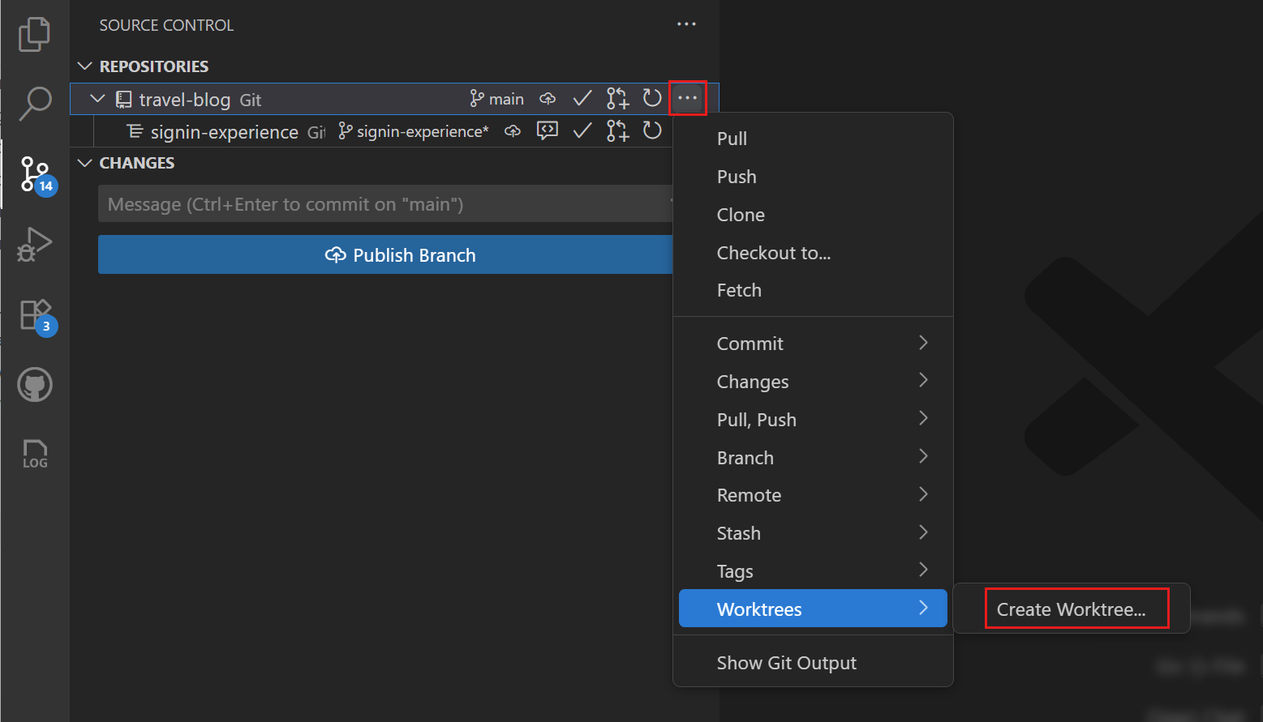Click the commit checkmark on travel-blog repository

click(x=582, y=98)
